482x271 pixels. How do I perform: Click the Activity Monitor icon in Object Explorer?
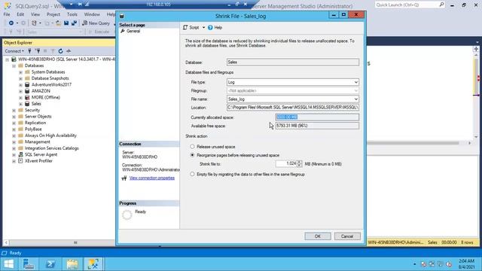point(69,51)
